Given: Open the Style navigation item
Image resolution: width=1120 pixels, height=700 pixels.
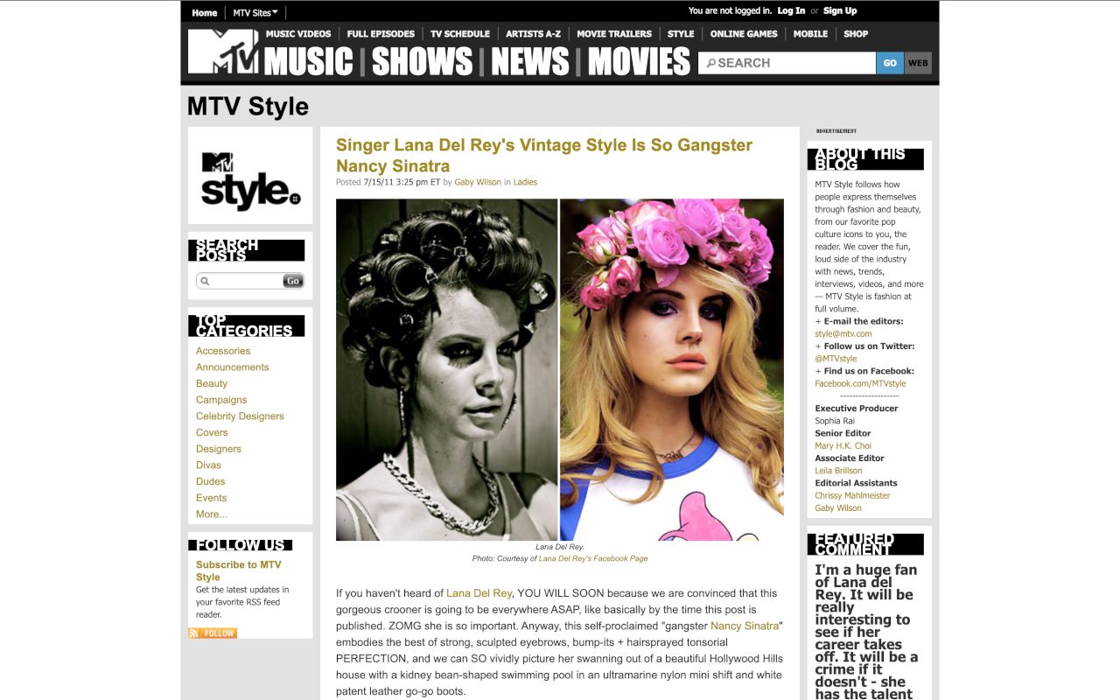Looking at the screenshot, I should click(681, 34).
